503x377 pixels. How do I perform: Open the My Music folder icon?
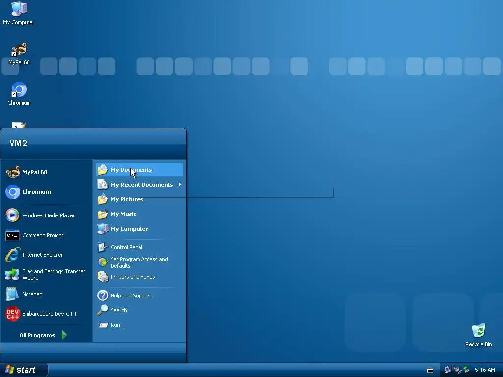(x=103, y=214)
